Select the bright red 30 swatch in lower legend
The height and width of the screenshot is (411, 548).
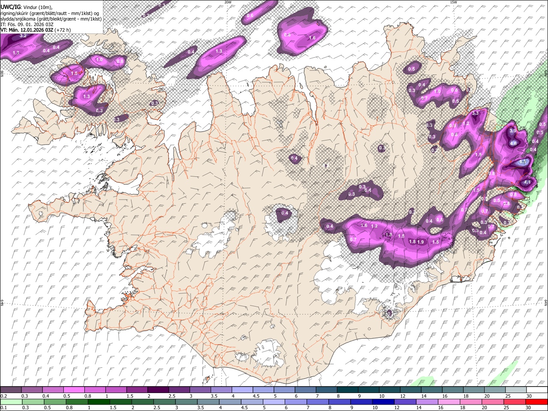click(536, 402)
